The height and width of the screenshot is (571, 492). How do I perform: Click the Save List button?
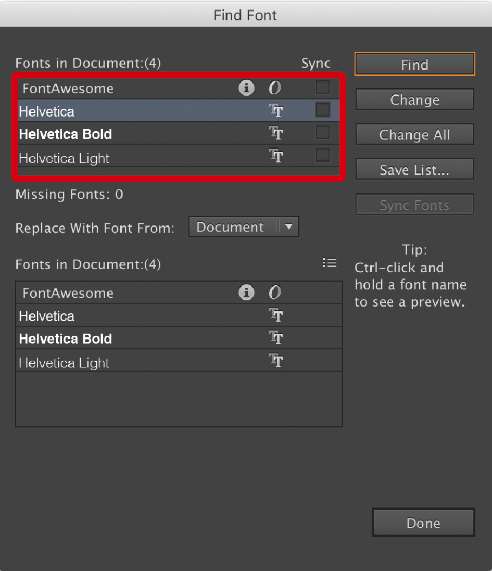pos(414,170)
